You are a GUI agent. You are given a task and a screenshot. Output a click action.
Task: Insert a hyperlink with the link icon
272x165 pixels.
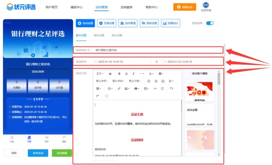[119, 88]
